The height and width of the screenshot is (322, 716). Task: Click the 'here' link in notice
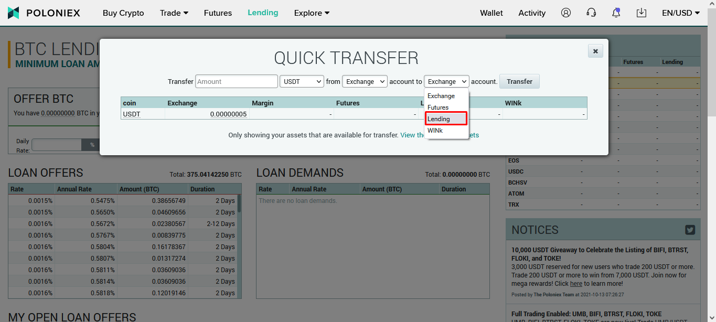576,284
